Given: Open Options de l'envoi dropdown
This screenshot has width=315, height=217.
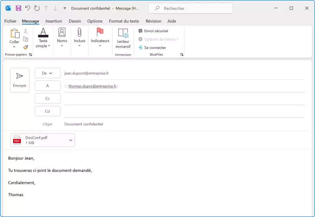Looking at the screenshot, I should (x=159, y=39).
